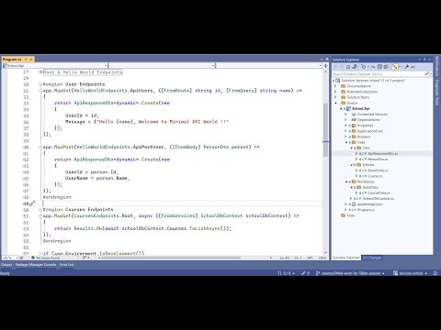Click the Preview Selected Items icon beside the wrench
Image resolution: width=441 pixels, height=330 pixels.
coord(413,67)
